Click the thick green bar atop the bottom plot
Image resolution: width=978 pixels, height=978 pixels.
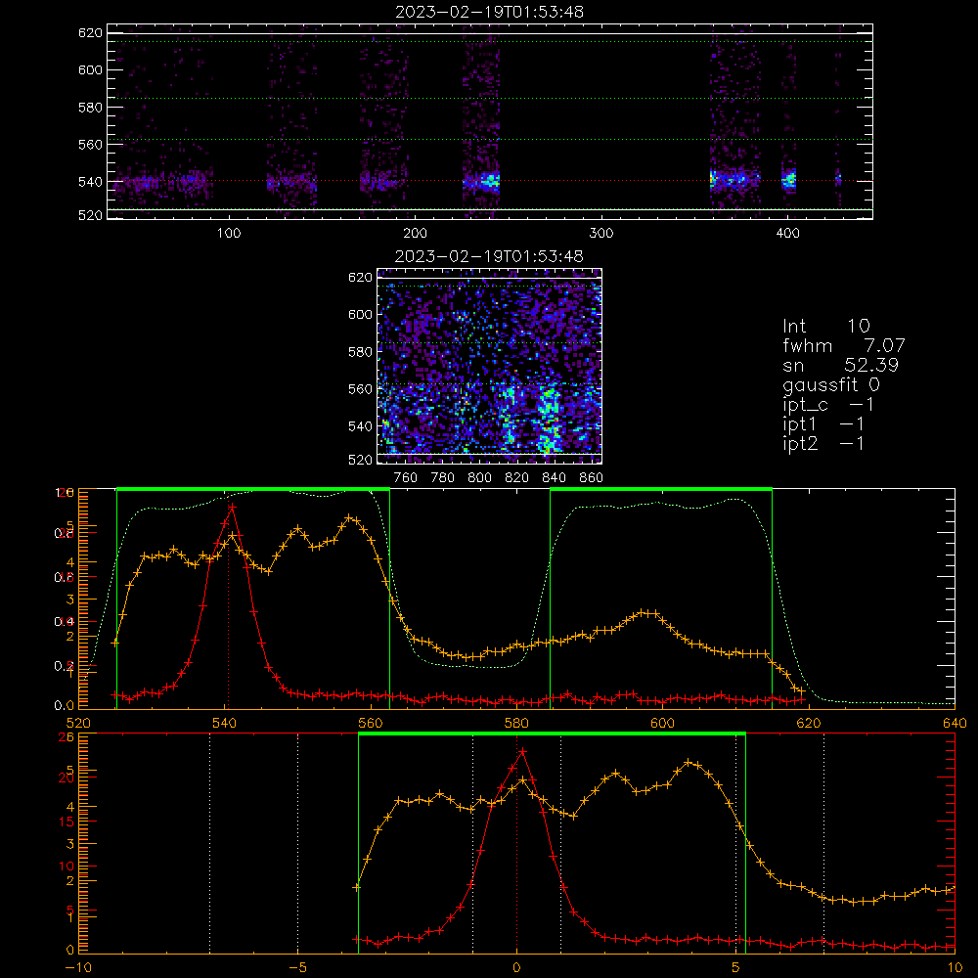coord(552,734)
